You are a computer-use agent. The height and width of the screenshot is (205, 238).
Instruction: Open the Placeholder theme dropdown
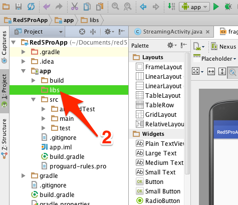pos(215,58)
